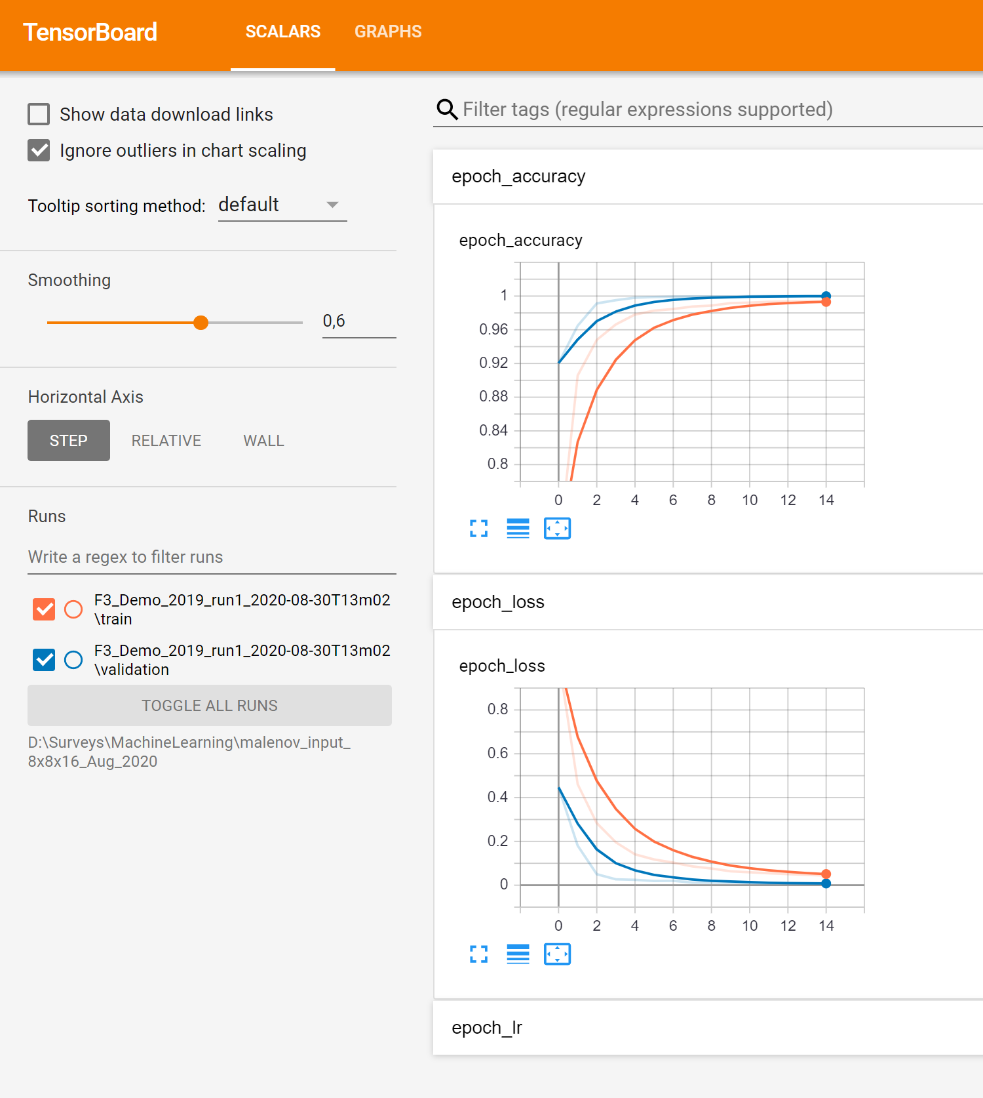Expand epoch_accuracy chart to full size
This screenshot has height=1098, width=983.
point(478,528)
